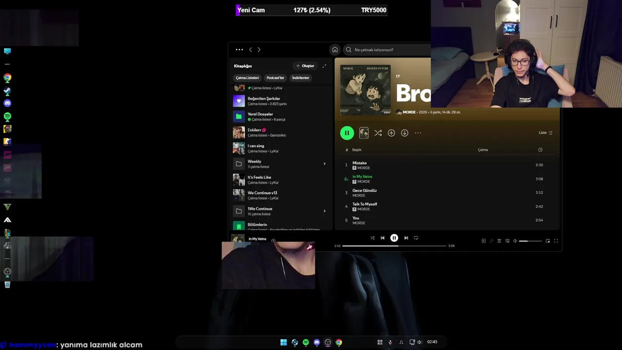
Task: Click the Broken Future album cover
Action: point(365,90)
